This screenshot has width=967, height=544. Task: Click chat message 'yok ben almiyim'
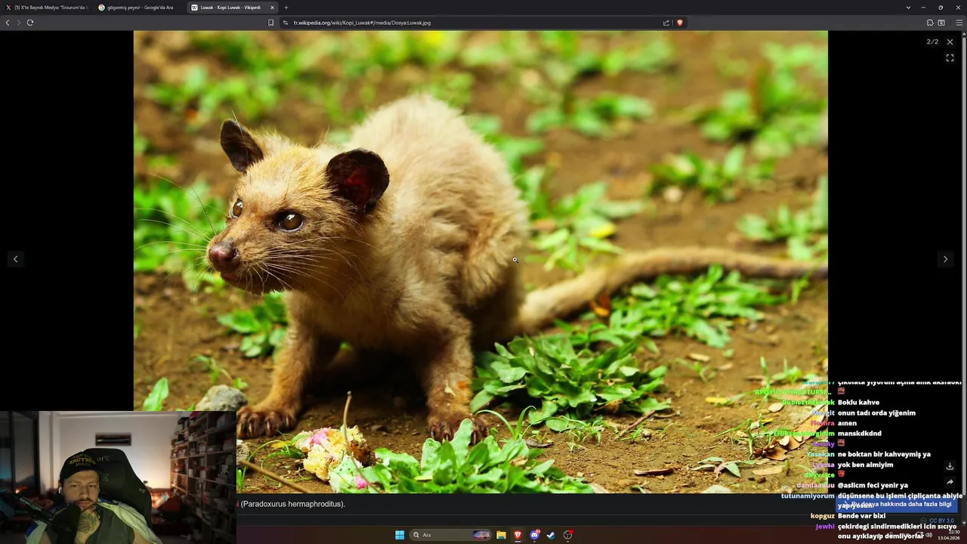tap(865, 465)
